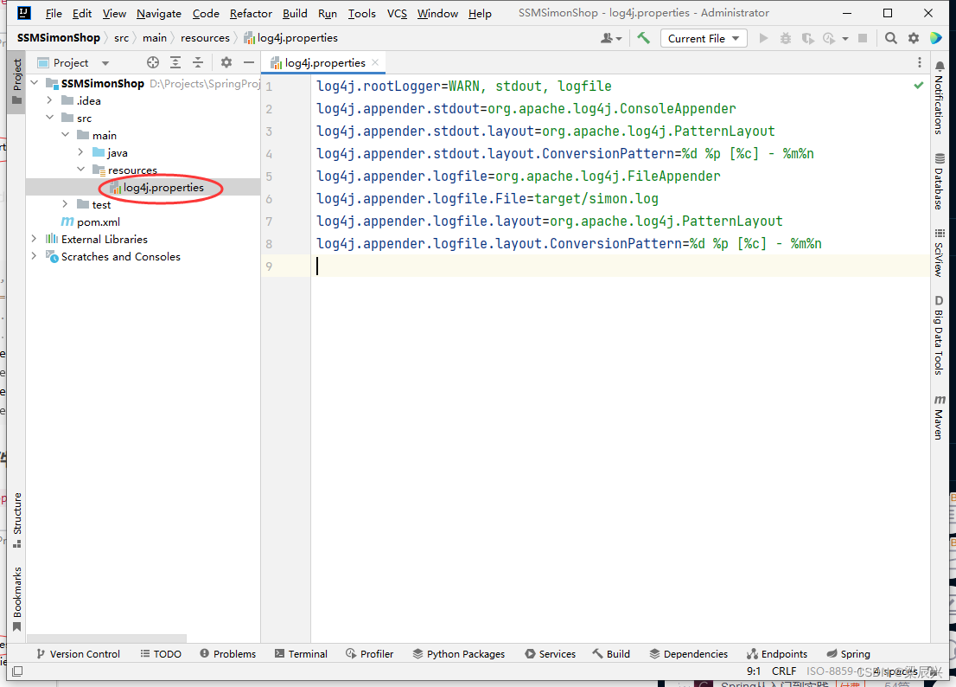Open Python Packages tool window
956x687 pixels.
(x=458, y=653)
